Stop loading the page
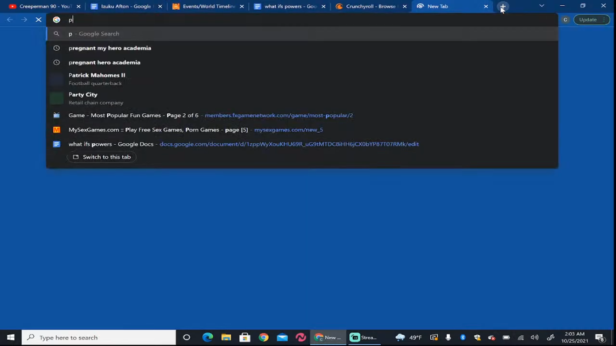 point(39,19)
